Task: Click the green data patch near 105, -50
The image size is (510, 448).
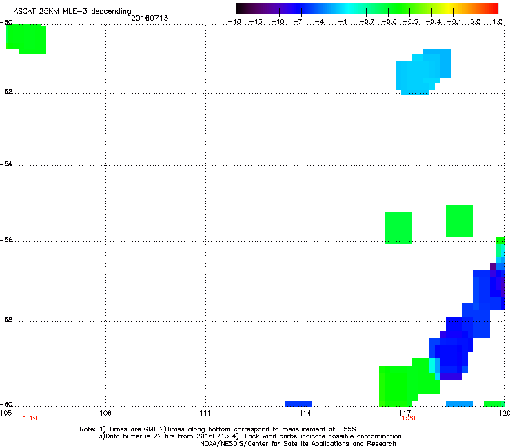Action: tap(26, 39)
